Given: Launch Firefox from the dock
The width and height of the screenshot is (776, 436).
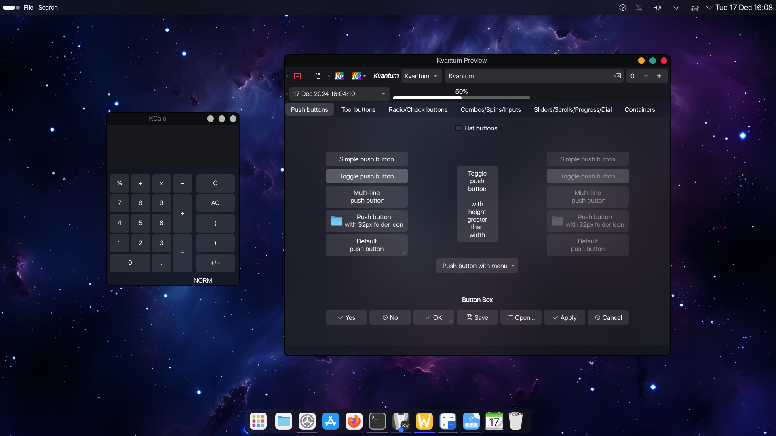Looking at the screenshot, I should (354, 421).
